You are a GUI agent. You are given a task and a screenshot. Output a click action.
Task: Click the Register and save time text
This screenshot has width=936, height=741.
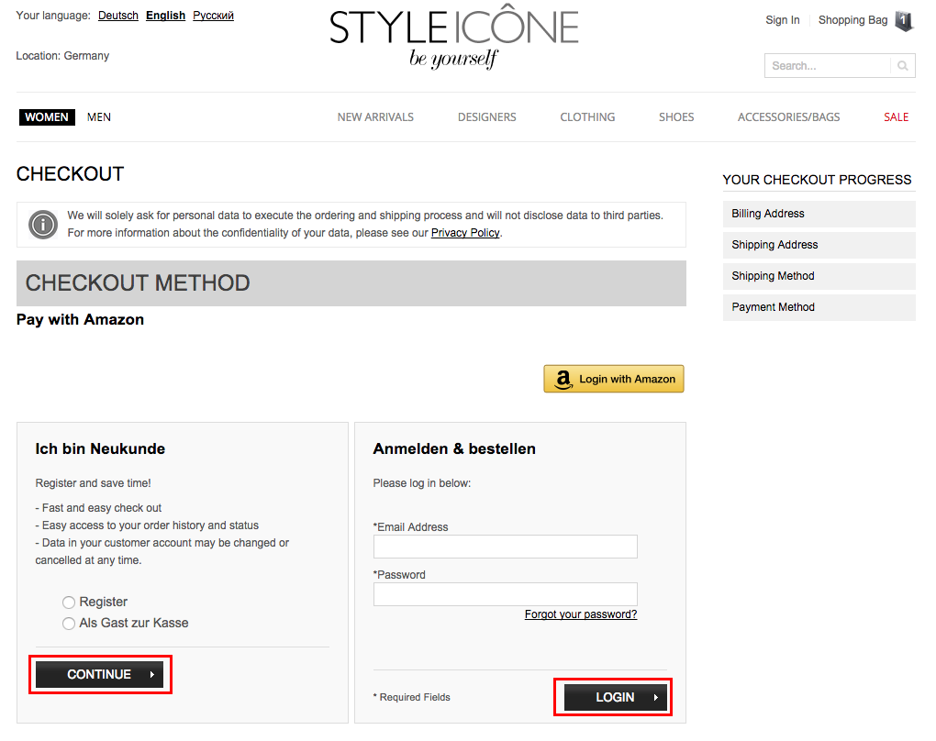tap(93, 483)
